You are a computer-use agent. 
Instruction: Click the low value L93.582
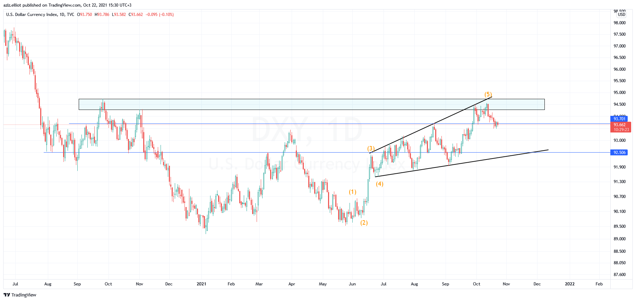(x=119, y=15)
